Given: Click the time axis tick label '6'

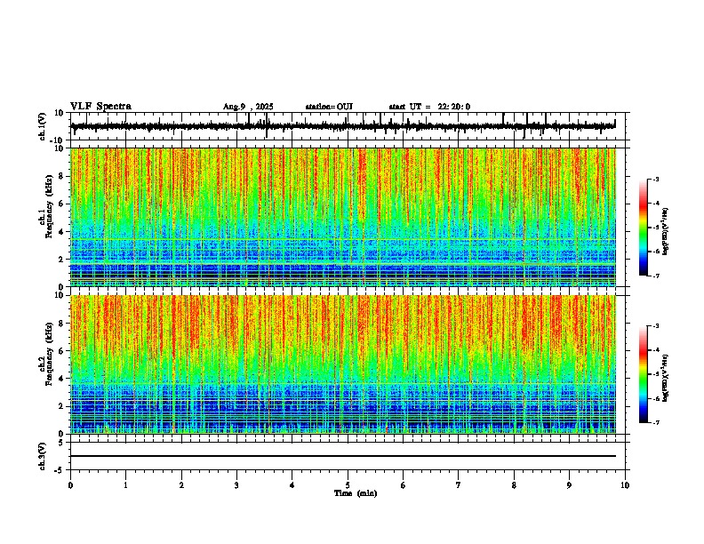Looking at the screenshot, I should click(x=404, y=485).
